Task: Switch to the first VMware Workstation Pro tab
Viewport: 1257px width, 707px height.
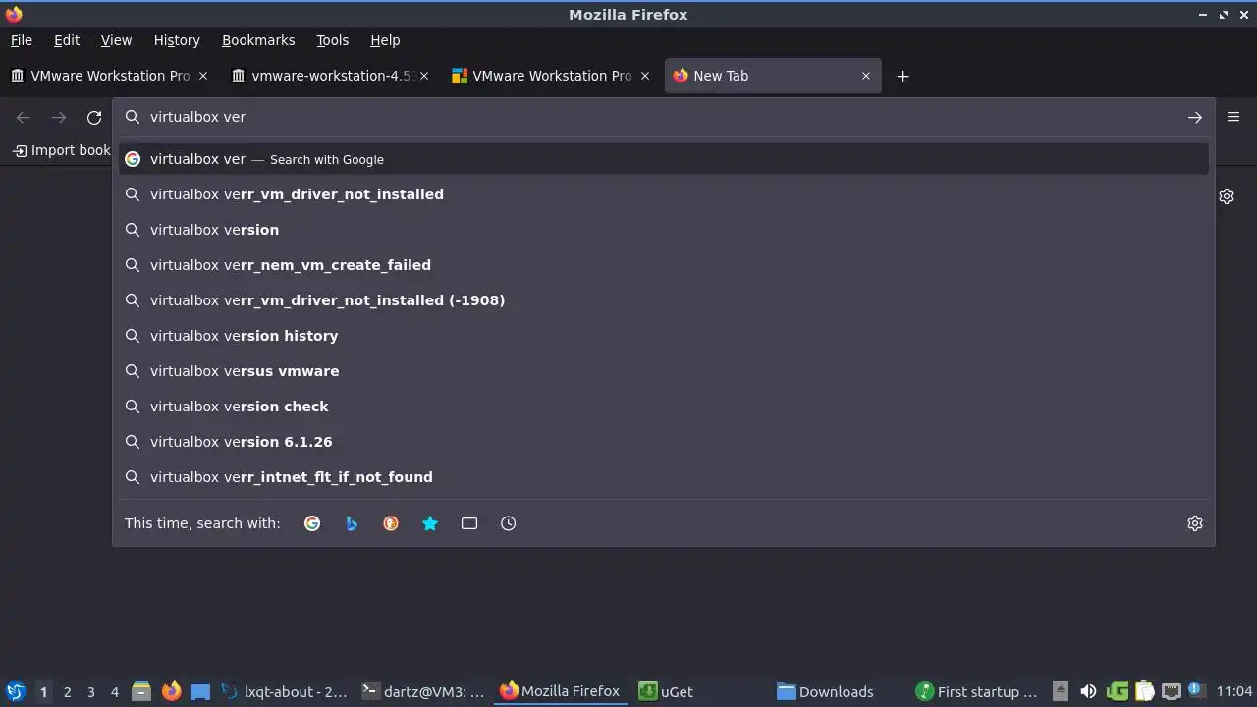Action: coord(110,76)
